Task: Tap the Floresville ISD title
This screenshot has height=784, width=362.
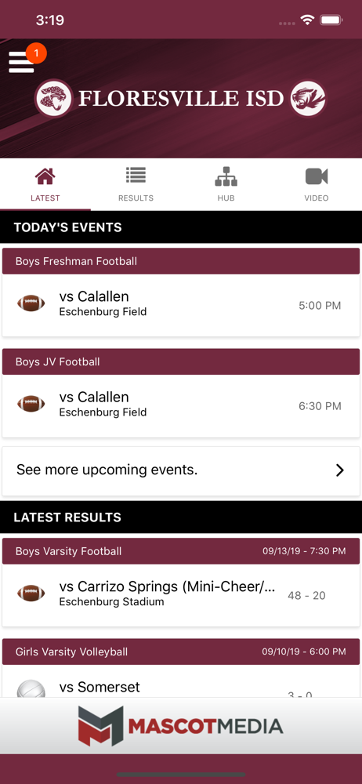Action: [181, 99]
